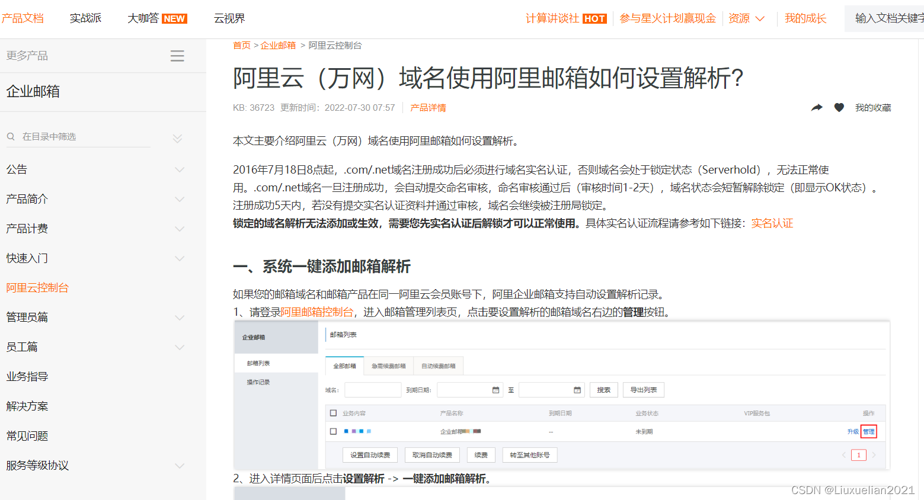Open 我的收藏
This screenshot has width=924, height=500.
pyautogui.click(x=873, y=108)
